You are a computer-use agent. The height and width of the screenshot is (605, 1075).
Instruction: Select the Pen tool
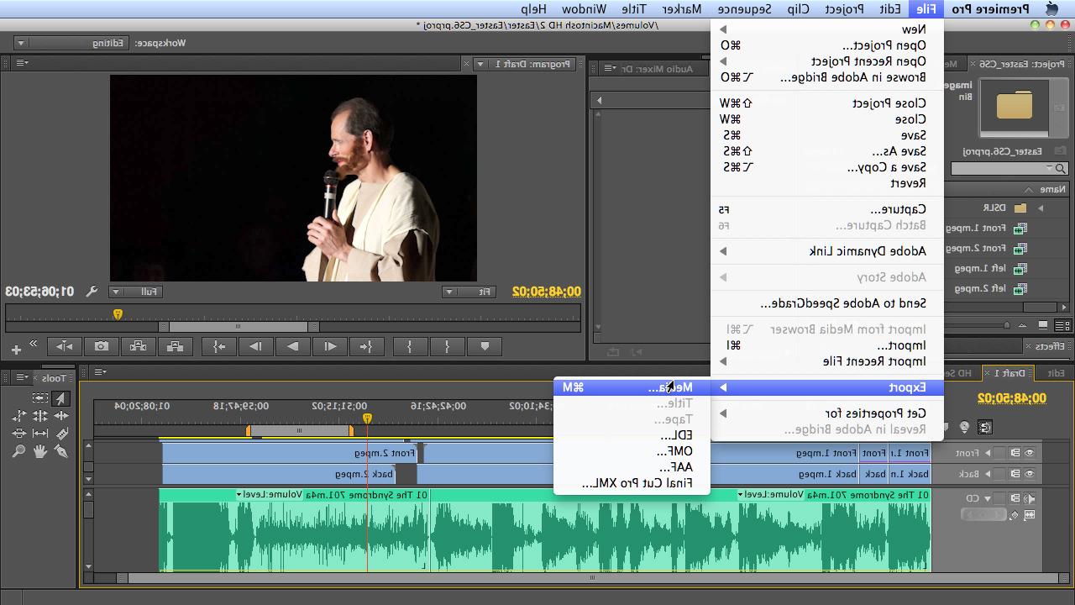click(x=61, y=451)
